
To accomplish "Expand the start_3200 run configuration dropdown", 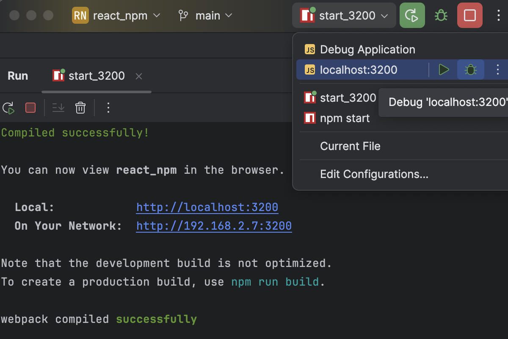I will tap(344, 15).
